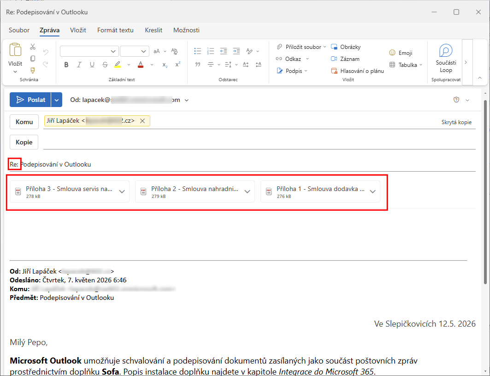The height and width of the screenshot is (376, 490).
Task: Switch to the Možnosti tab
Action: [186, 30]
